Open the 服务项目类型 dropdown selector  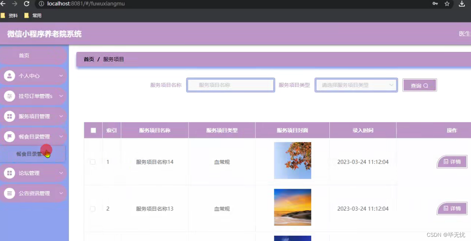(x=356, y=85)
